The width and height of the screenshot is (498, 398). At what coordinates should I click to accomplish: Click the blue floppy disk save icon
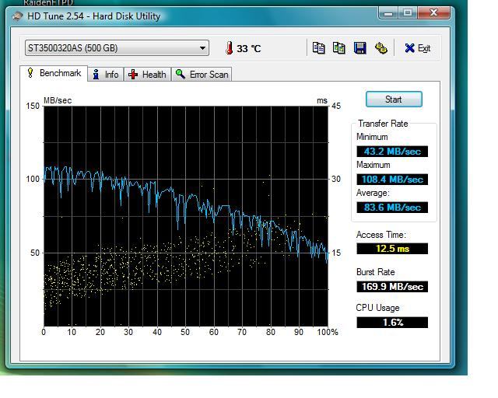[x=359, y=48]
